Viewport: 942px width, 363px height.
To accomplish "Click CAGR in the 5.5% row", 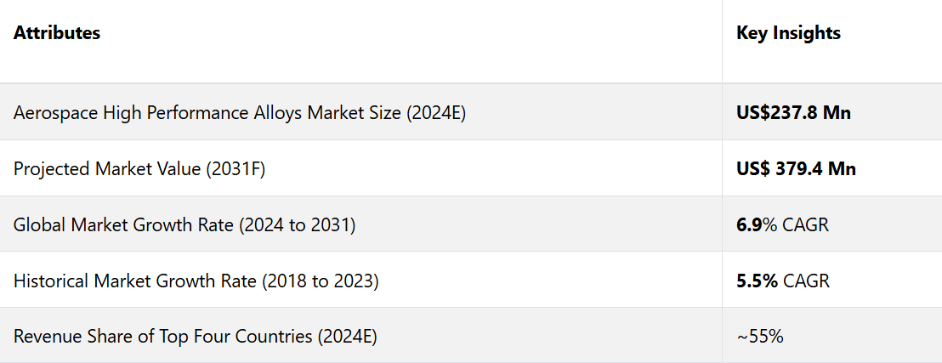I will (x=806, y=280).
